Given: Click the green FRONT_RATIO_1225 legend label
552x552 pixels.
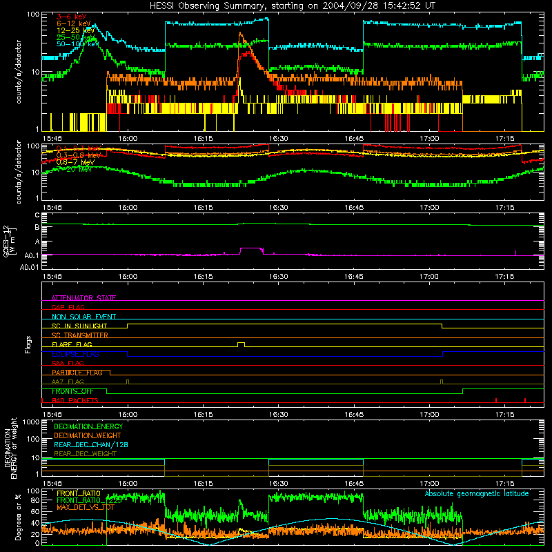Looking at the screenshot, I should coord(89,501).
